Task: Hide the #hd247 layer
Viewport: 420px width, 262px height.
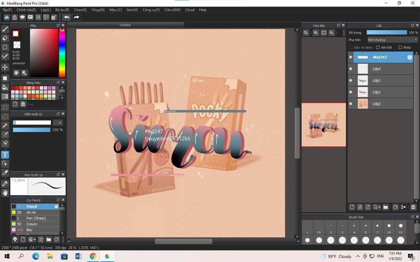Action: pos(351,57)
